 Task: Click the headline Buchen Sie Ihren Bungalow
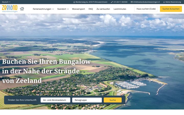pos(46,62)
